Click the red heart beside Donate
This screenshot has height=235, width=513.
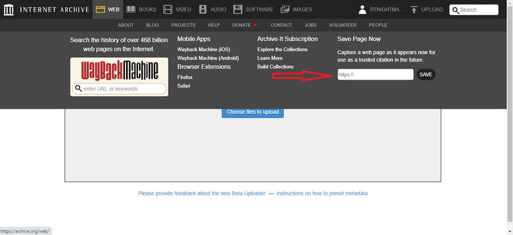[255, 25]
